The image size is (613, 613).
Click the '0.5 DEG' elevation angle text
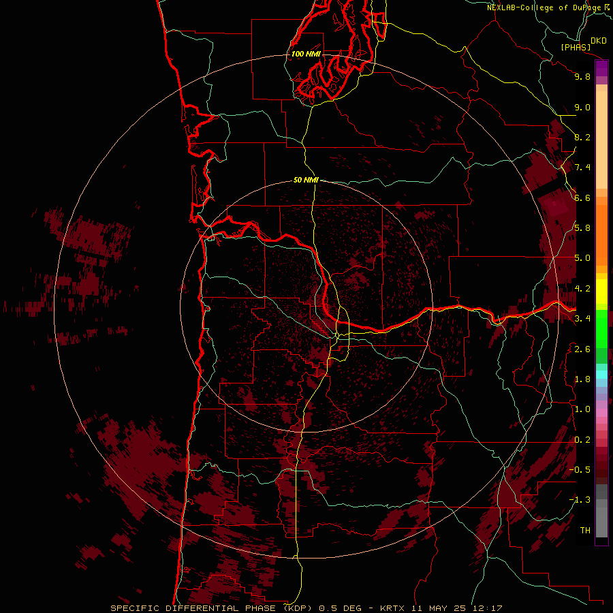(340, 608)
